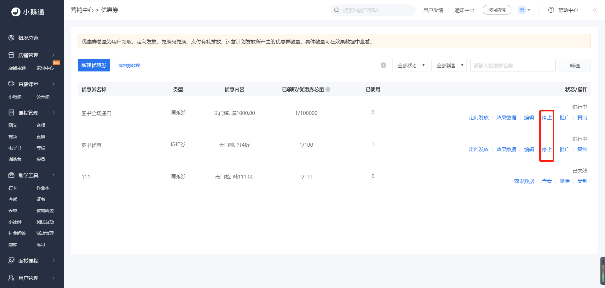
Task: Expand the 用户管理 sidebar section
Action: point(32,278)
